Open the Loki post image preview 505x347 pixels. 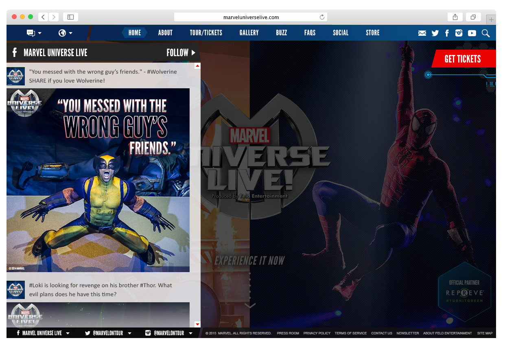pos(98,314)
